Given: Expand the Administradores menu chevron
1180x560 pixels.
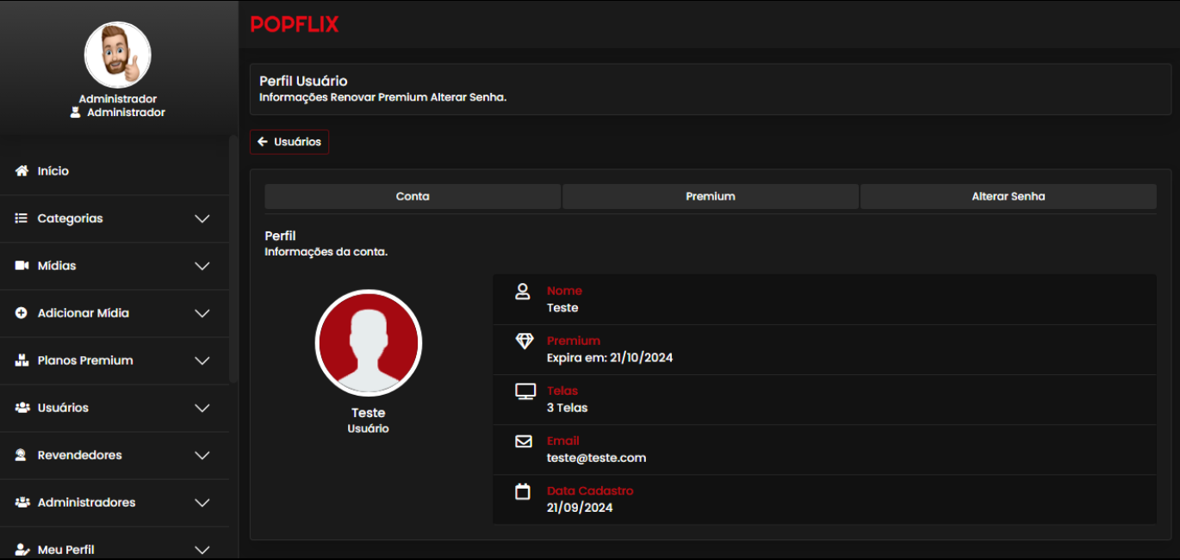Looking at the screenshot, I should [x=202, y=502].
